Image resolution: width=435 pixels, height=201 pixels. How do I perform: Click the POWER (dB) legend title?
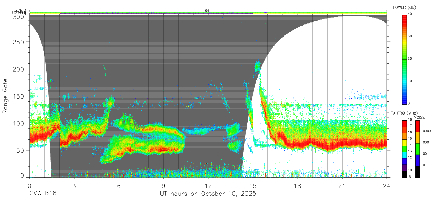click(x=405, y=7)
